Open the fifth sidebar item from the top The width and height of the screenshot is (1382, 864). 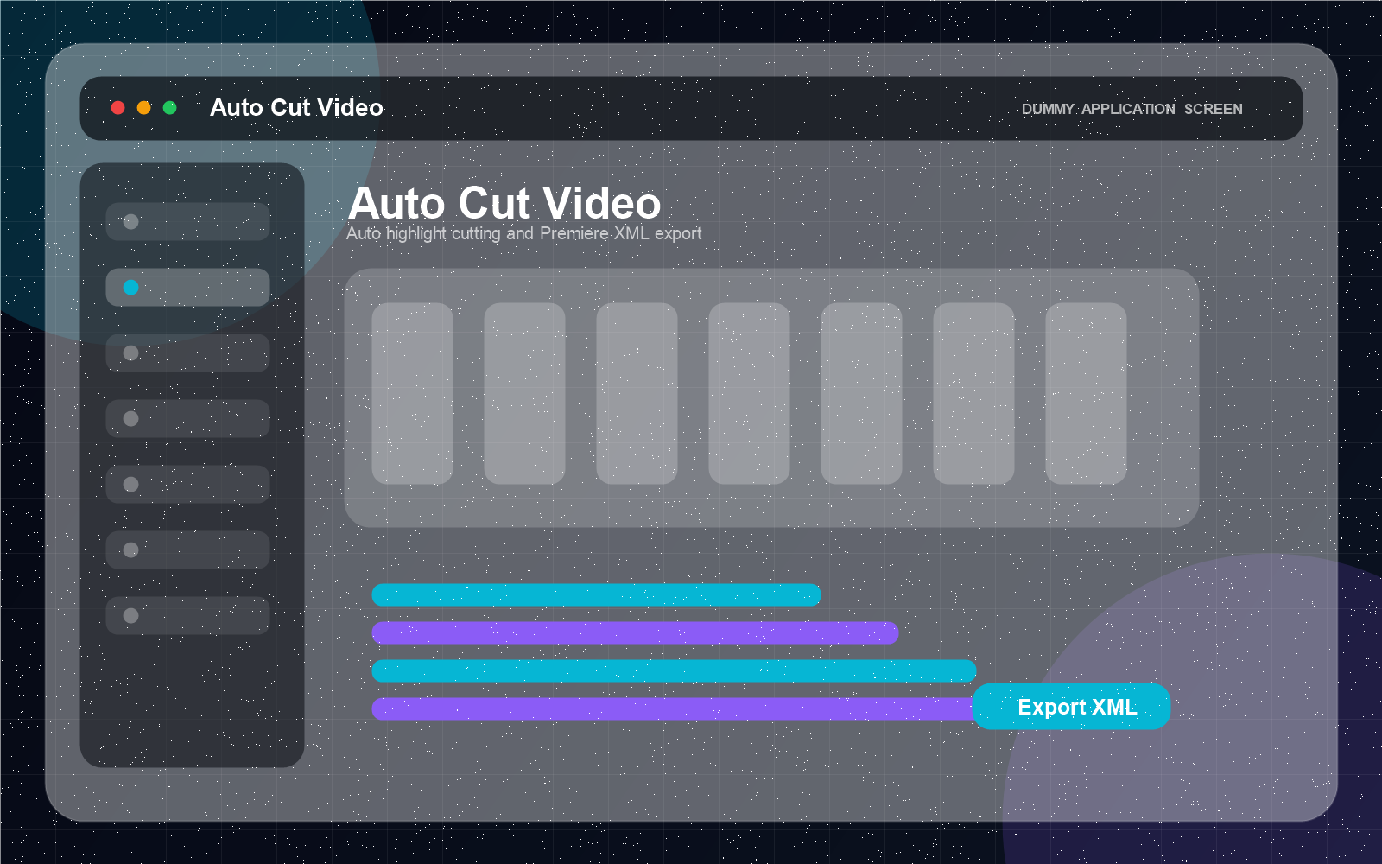tap(187, 484)
